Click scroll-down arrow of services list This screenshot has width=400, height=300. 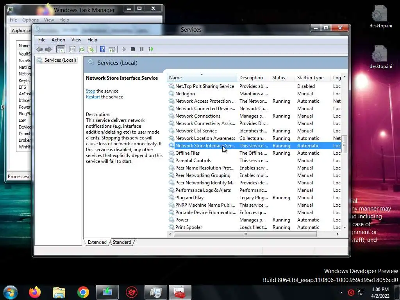pyautogui.click(x=345, y=227)
